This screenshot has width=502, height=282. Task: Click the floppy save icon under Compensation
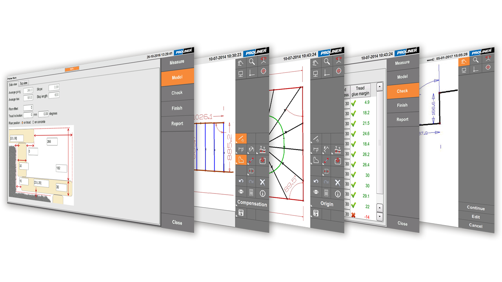(x=240, y=213)
